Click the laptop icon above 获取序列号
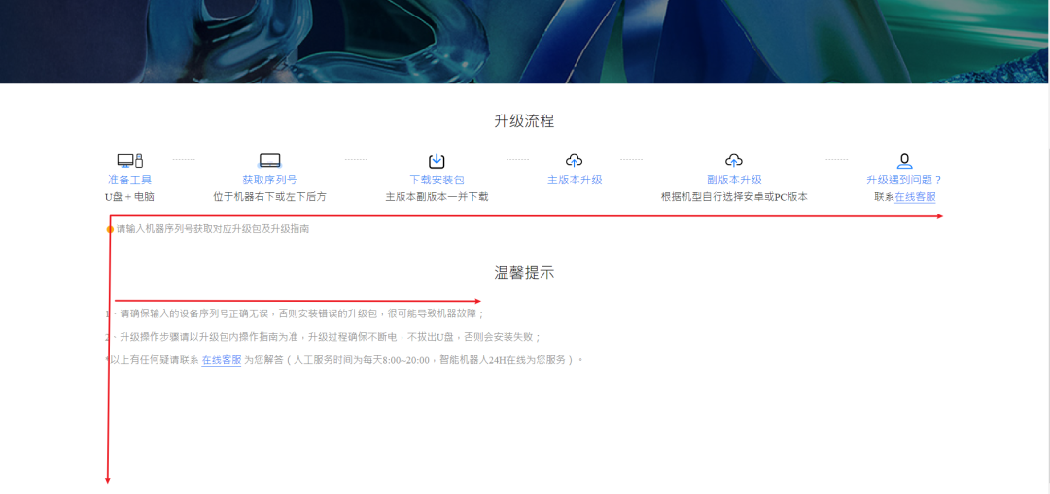 coord(270,160)
